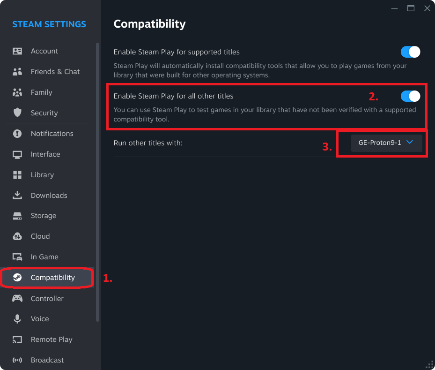435x370 pixels.
Task: Click the Voice microphone icon
Action: [x=17, y=319]
